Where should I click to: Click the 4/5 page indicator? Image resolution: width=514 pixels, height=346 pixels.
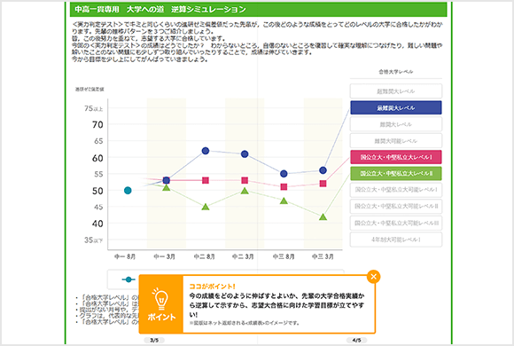[x=356, y=341]
